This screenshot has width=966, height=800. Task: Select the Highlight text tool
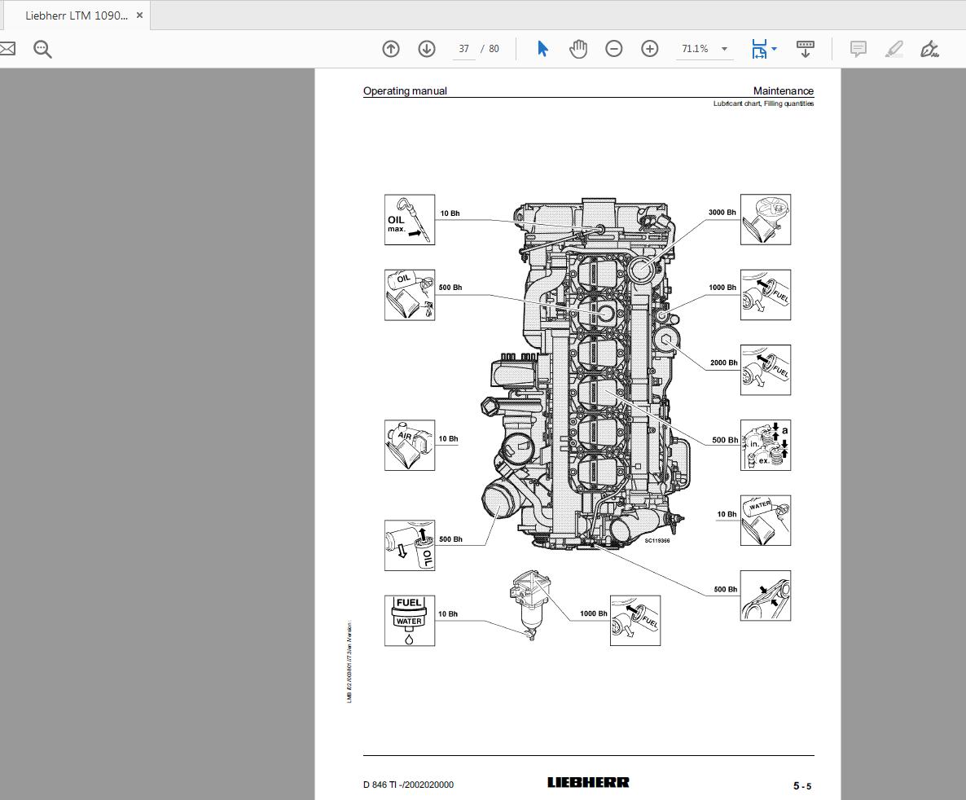894,49
